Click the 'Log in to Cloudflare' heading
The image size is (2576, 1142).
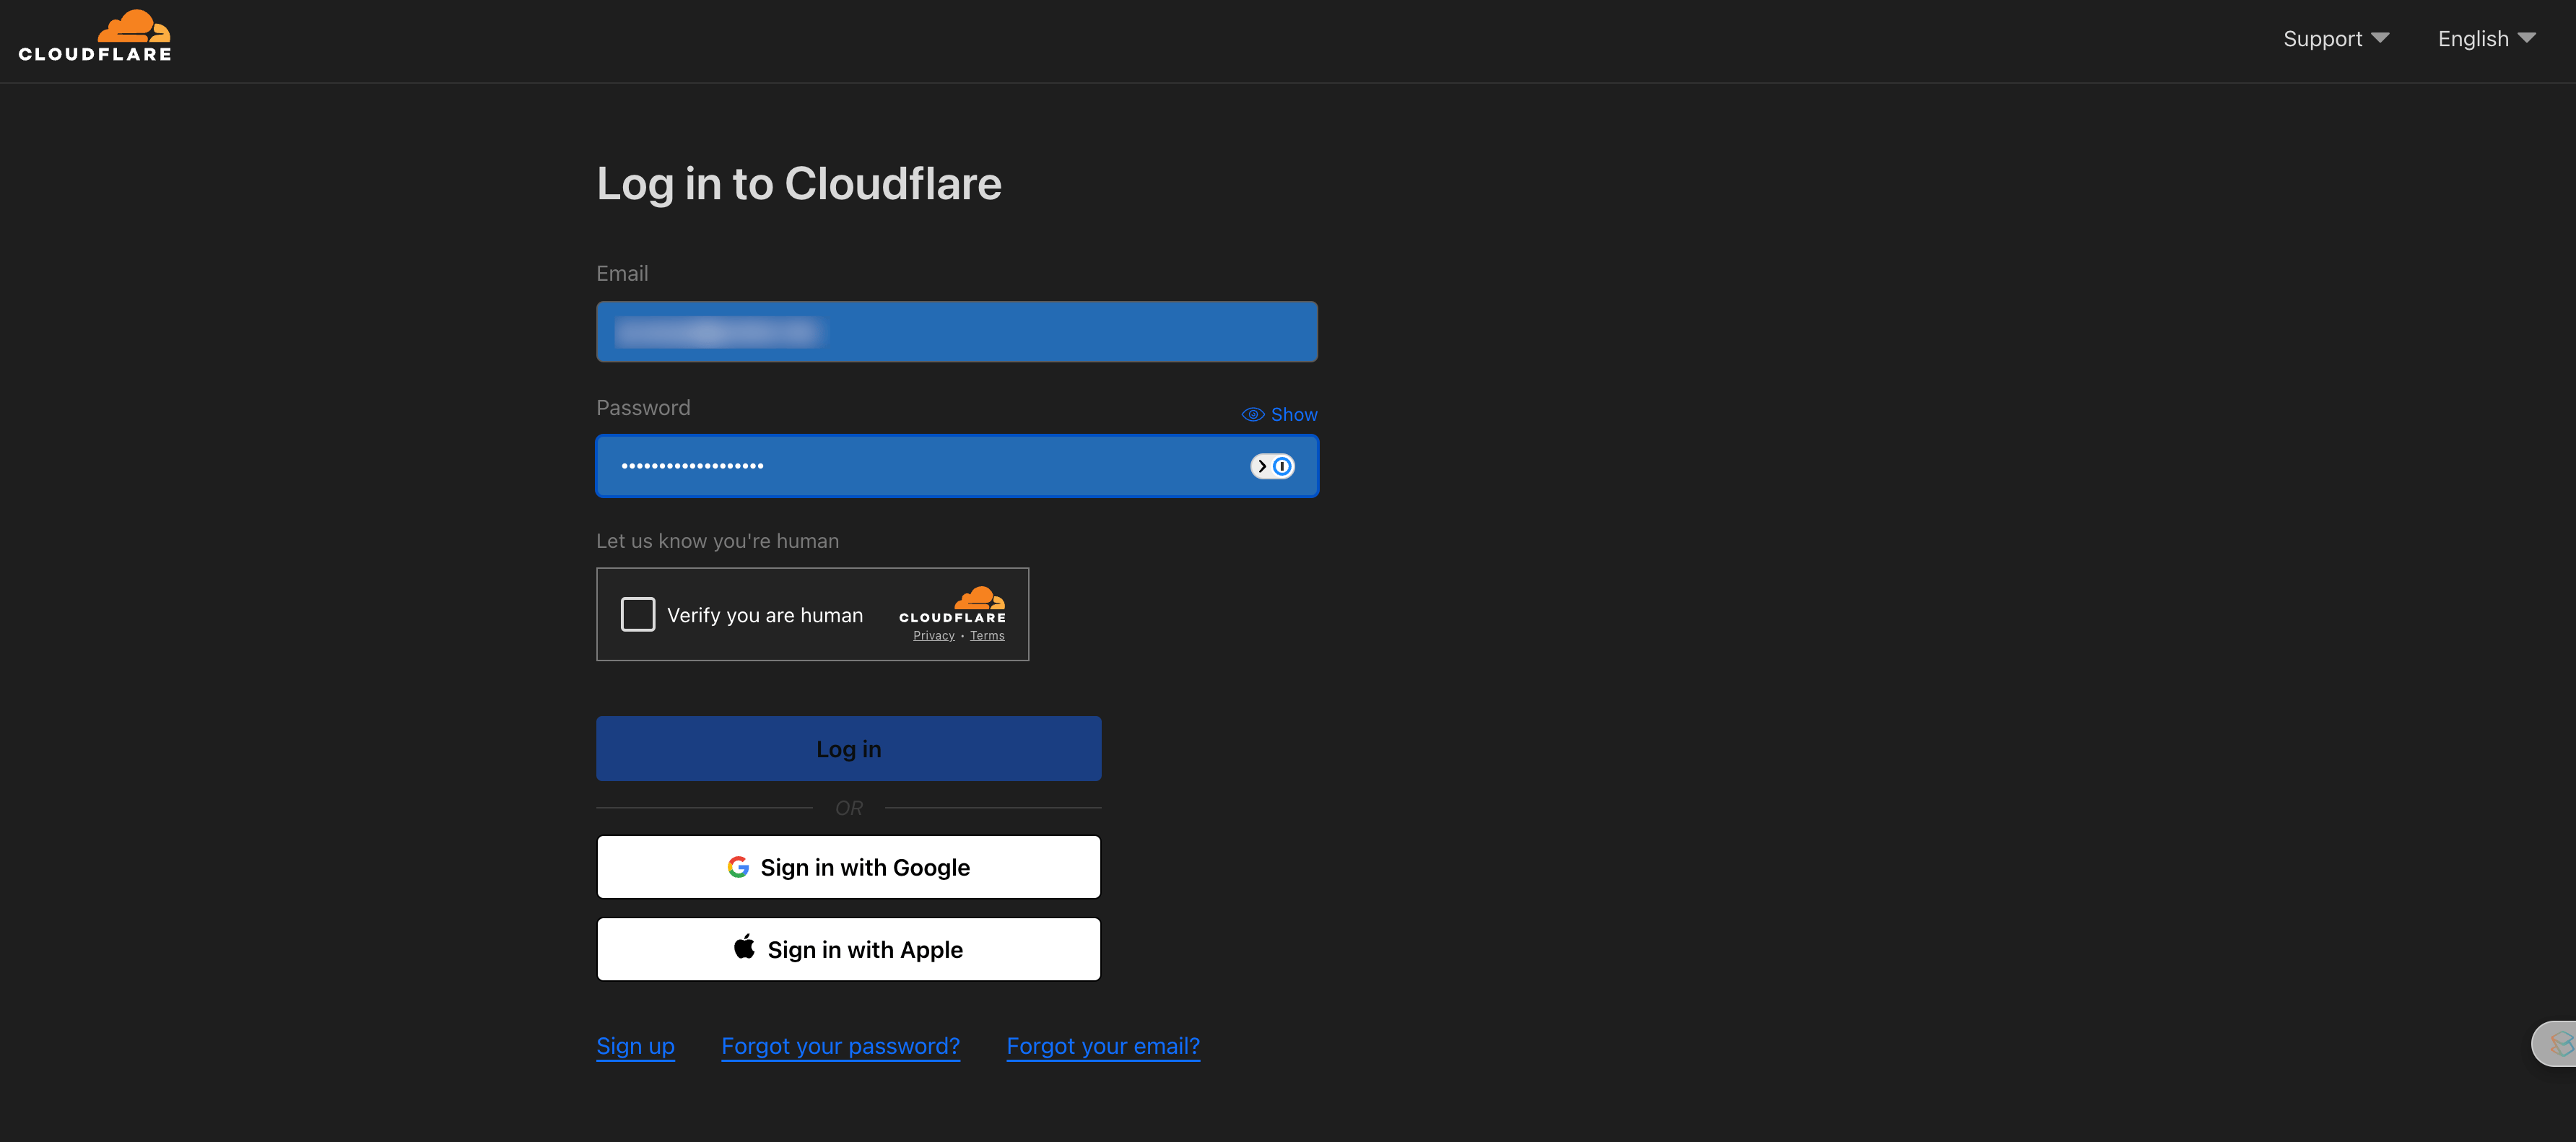pyautogui.click(x=799, y=184)
